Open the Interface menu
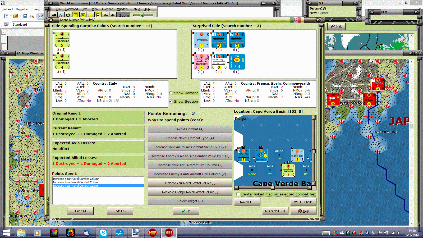 click(108, 9)
